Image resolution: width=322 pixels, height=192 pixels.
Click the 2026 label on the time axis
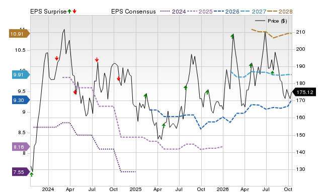pyautogui.click(x=223, y=189)
